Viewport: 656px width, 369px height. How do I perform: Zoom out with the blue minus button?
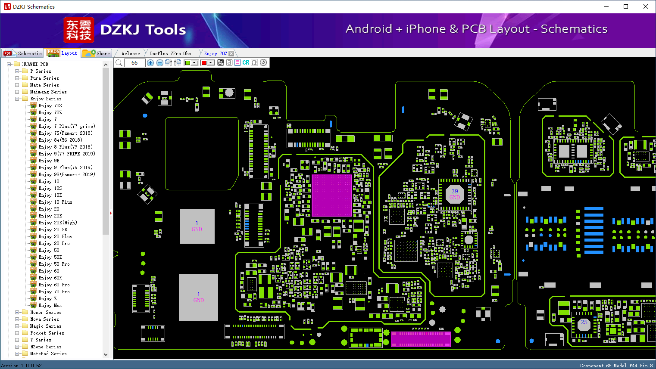point(159,63)
